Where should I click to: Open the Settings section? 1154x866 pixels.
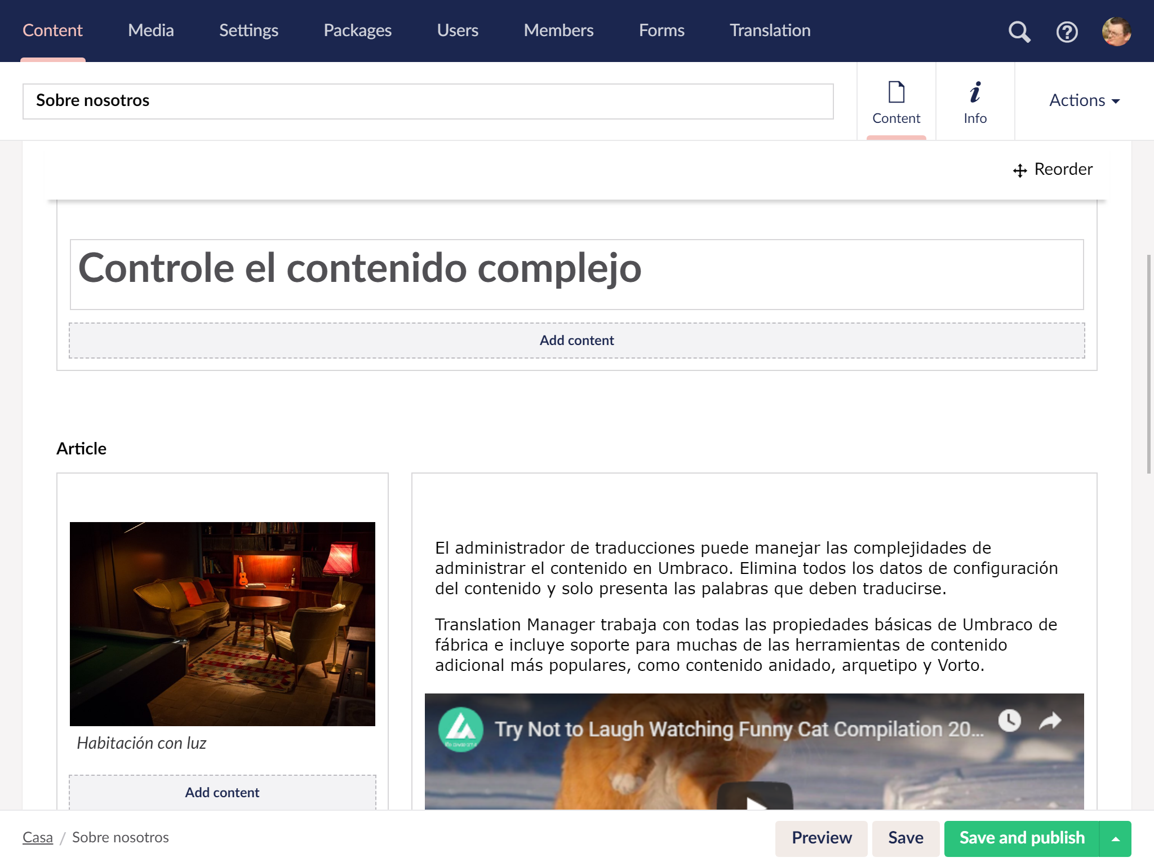[x=248, y=30]
